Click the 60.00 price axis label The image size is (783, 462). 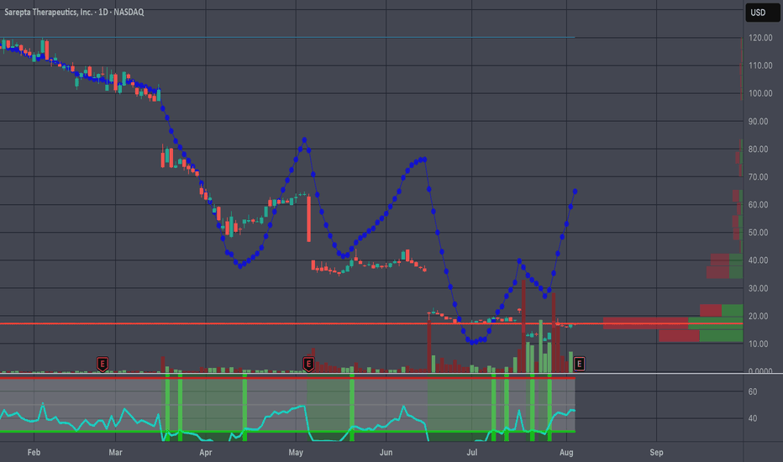(758, 205)
